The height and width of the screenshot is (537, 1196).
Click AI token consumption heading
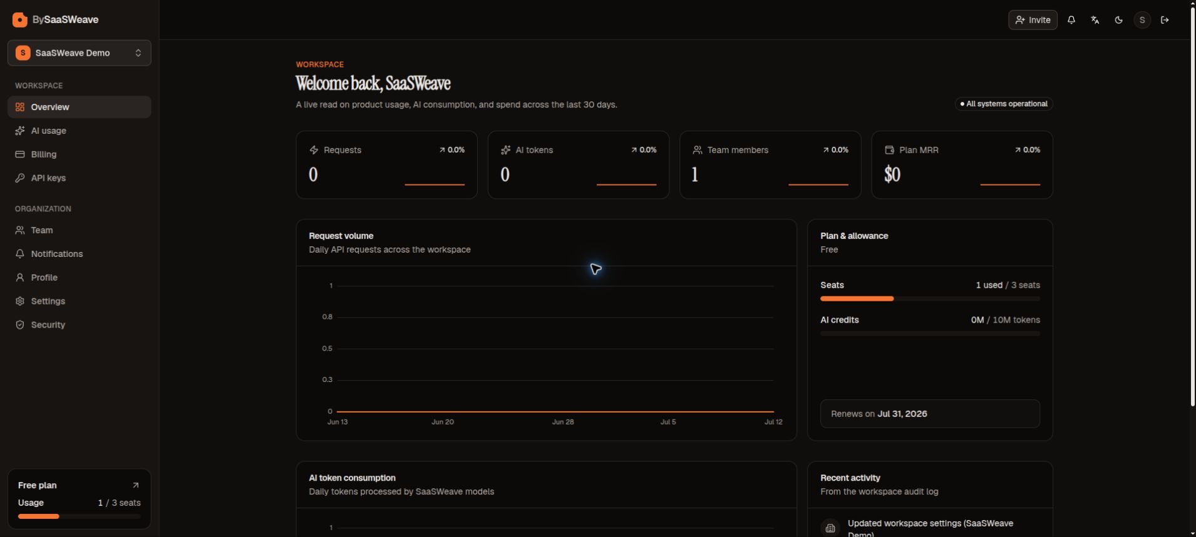click(352, 478)
